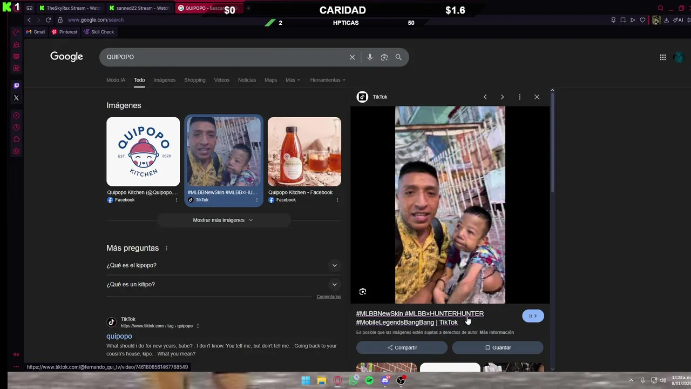
Task: Open Twitch in Opera sidebar
Action: pyautogui.click(x=16, y=85)
